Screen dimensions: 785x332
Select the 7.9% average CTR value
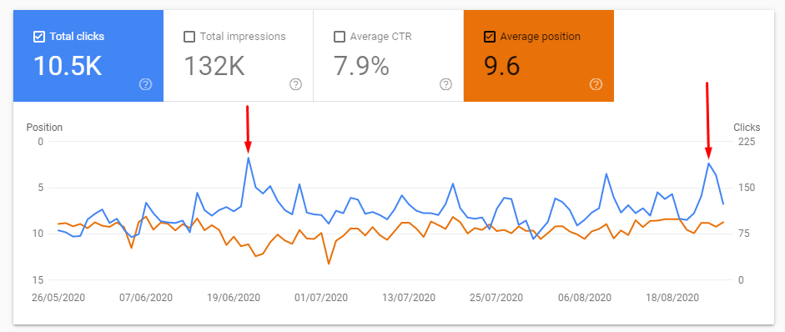pyautogui.click(x=361, y=66)
